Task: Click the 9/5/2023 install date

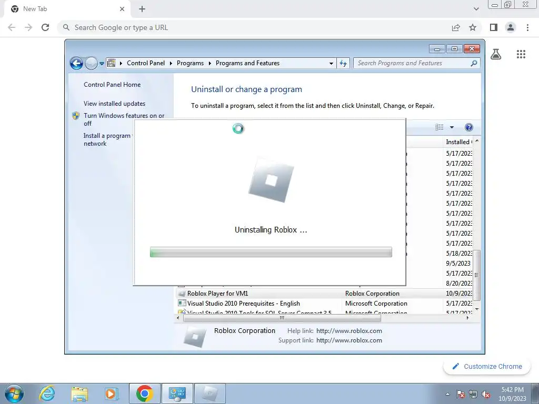Action: click(x=458, y=263)
